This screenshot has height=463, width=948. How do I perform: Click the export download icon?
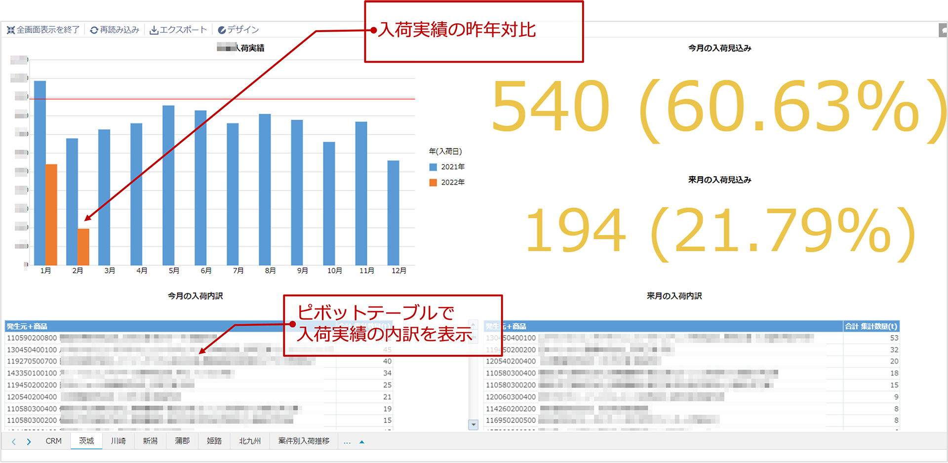(x=154, y=30)
